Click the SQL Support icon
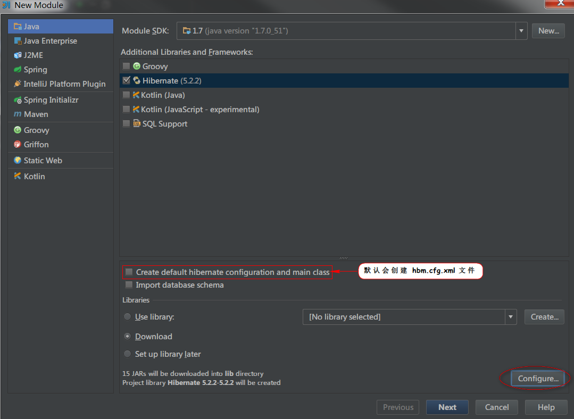 [x=137, y=123]
